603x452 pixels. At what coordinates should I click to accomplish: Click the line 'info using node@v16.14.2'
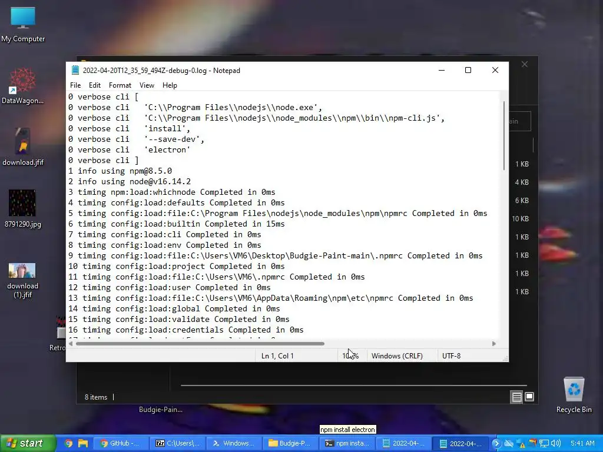click(x=130, y=181)
